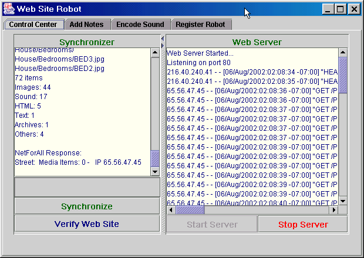Viewport: 364px width, 258px height.
Task: Click the 'Archives: 1' line
Action: pos(32,125)
